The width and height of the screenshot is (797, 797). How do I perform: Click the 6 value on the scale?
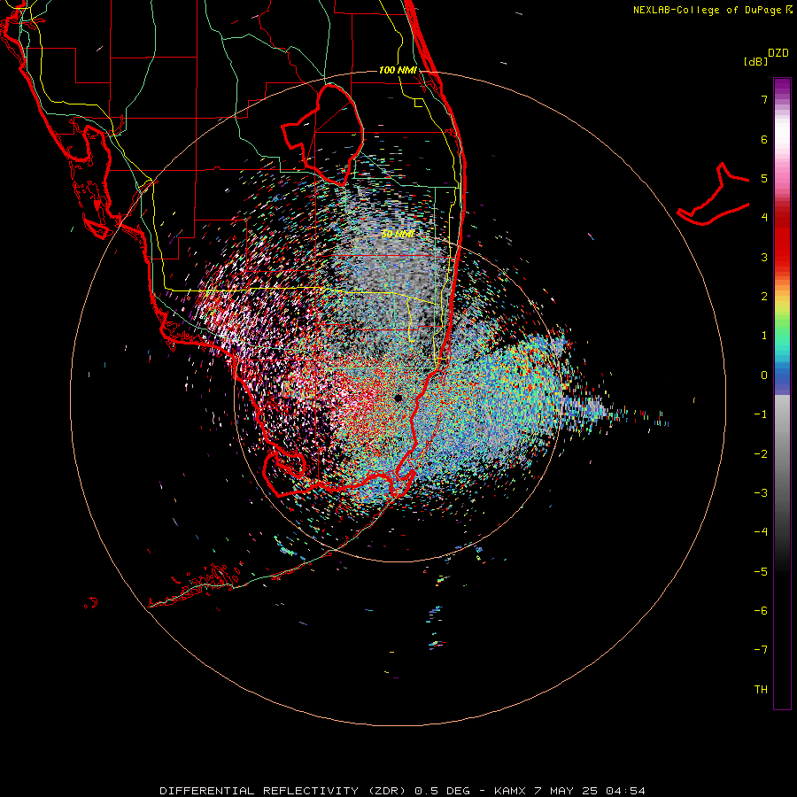764,139
